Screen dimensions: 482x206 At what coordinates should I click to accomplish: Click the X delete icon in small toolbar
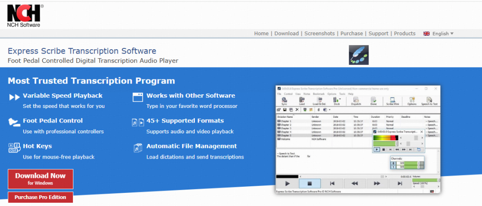point(297,110)
